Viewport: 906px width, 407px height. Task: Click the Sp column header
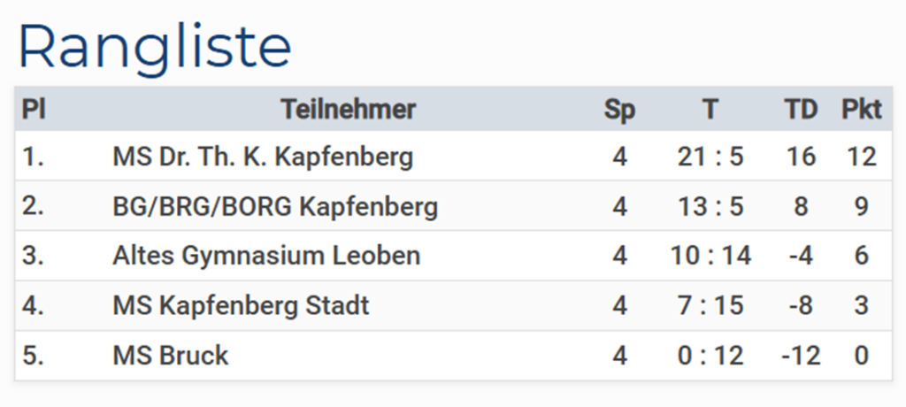(619, 110)
